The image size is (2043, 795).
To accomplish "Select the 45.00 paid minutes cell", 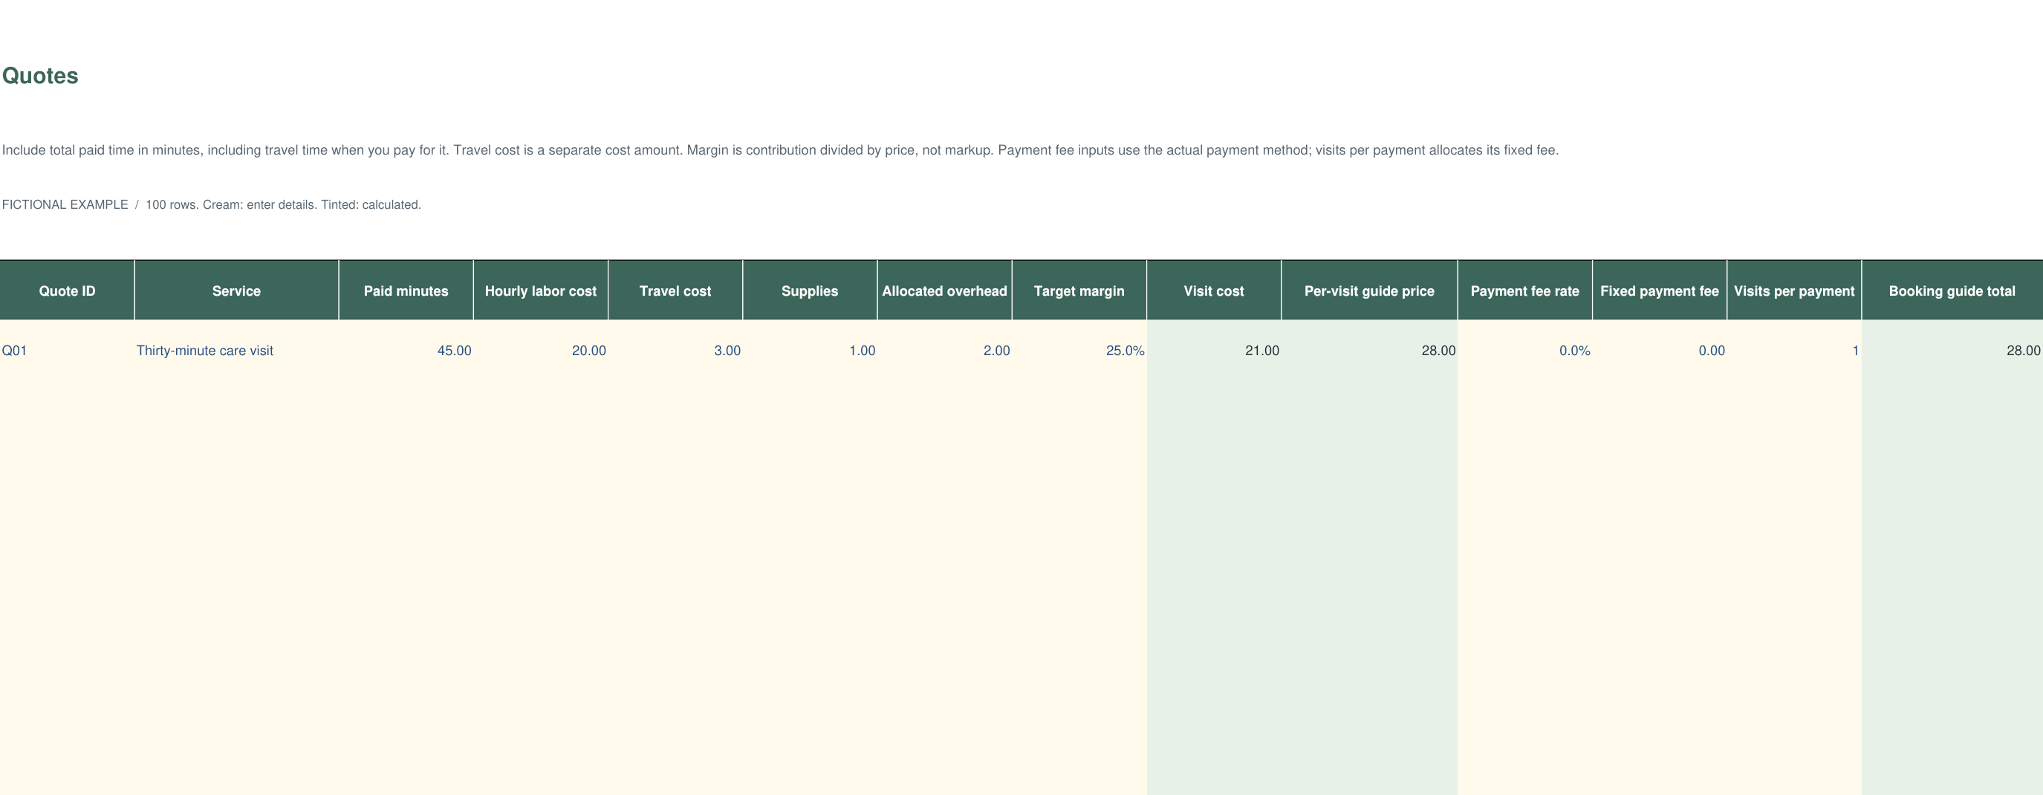I will (406, 350).
